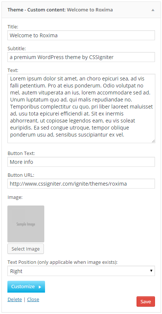Edit the Button Text field

click(x=81, y=162)
